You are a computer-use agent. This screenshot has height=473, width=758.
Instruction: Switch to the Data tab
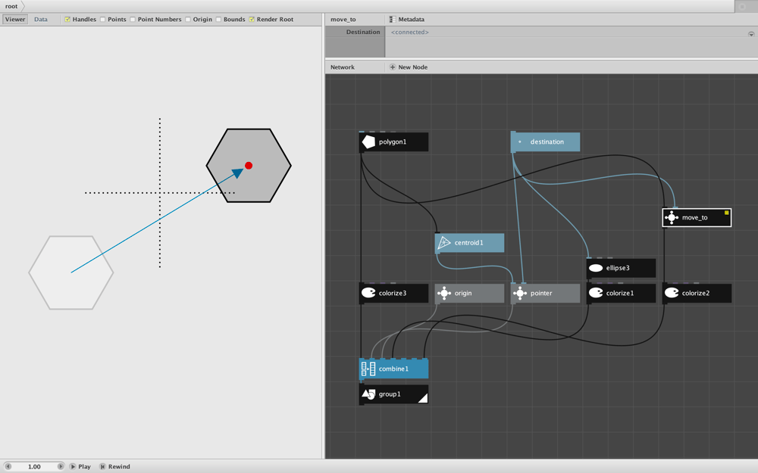(x=41, y=20)
